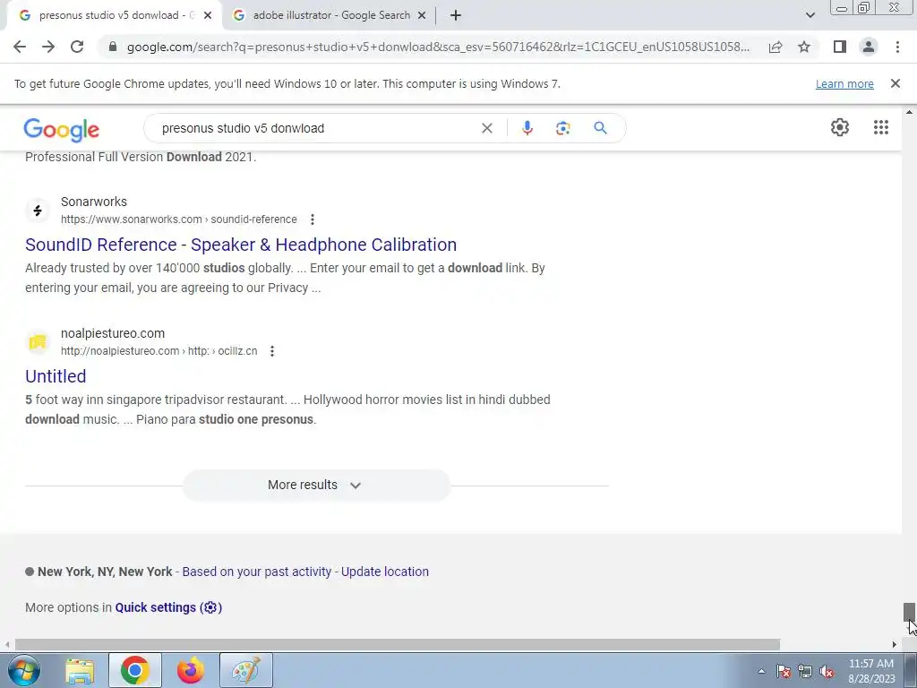Reload the current page
This screenshot has width=917, height=688.
pos(77,47)
